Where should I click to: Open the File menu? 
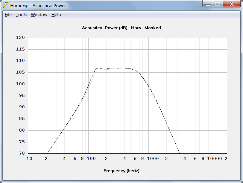8,15
